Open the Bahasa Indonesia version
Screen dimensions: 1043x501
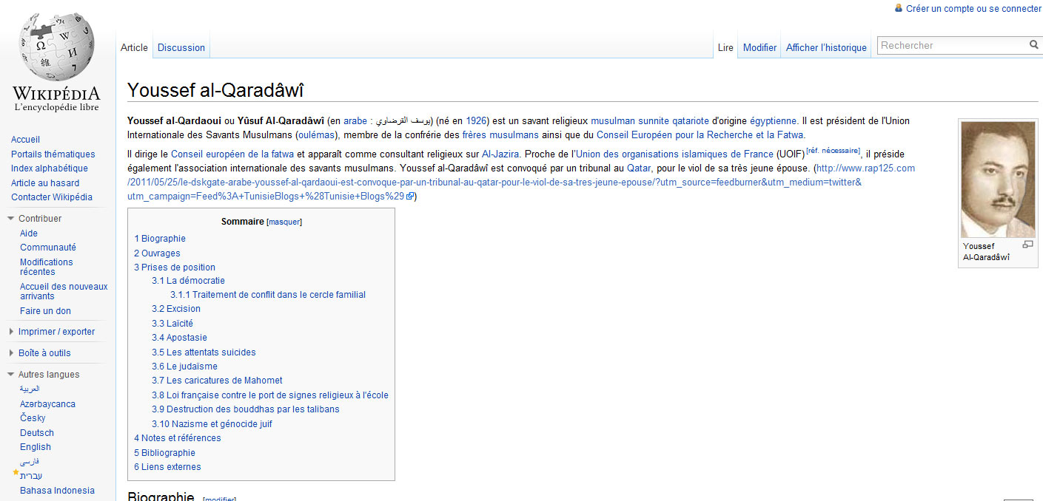(57, 491)
